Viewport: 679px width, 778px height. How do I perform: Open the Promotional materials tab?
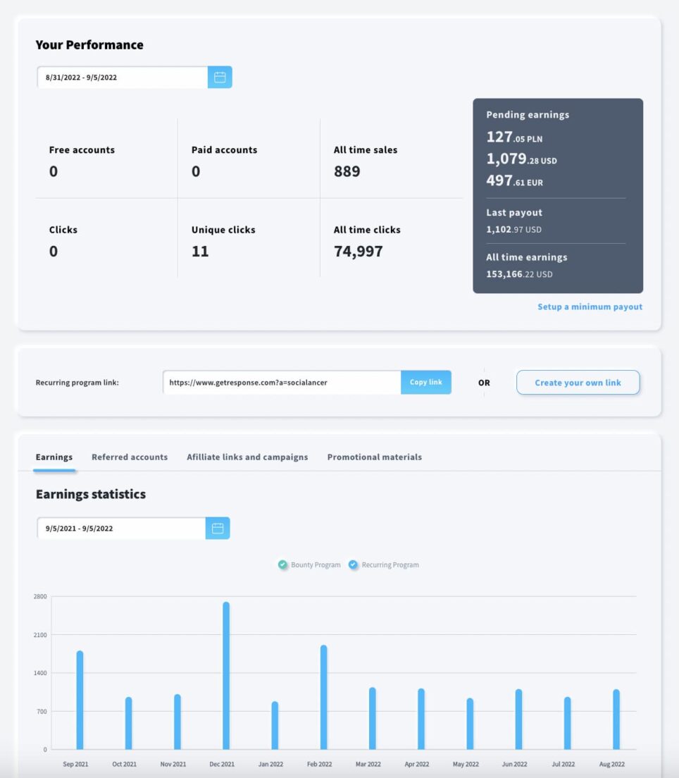374,457
